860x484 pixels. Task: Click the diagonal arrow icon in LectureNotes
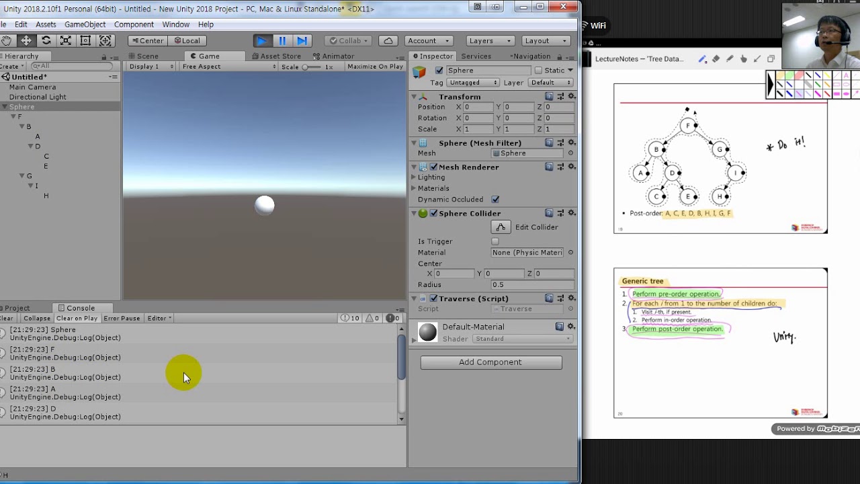point(757,59)
